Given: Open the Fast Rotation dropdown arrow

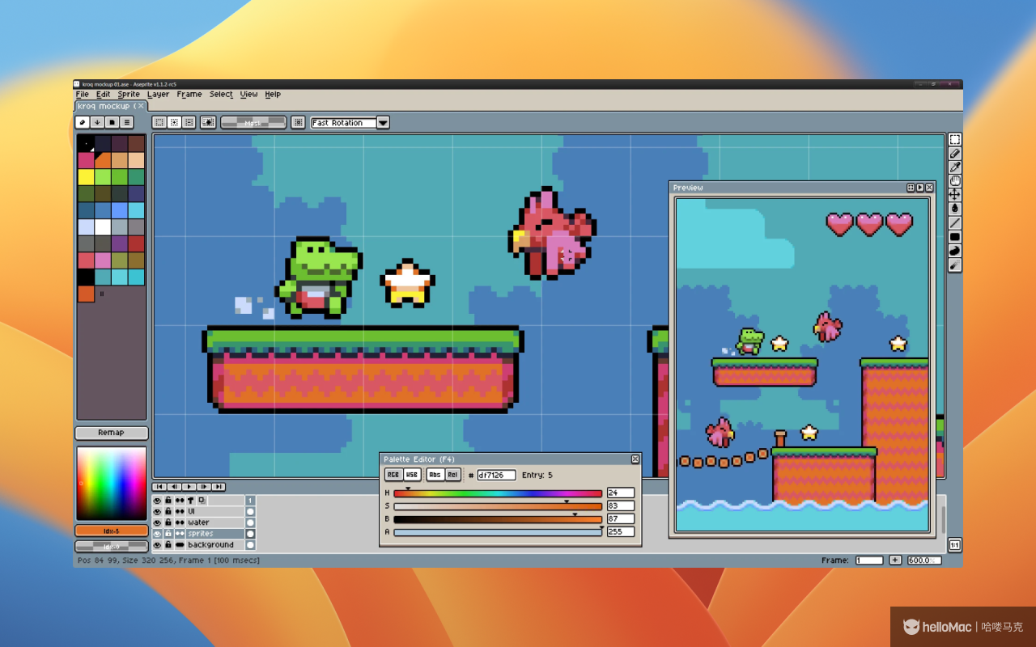Looking at the screenshot, I should coord(383,123).
